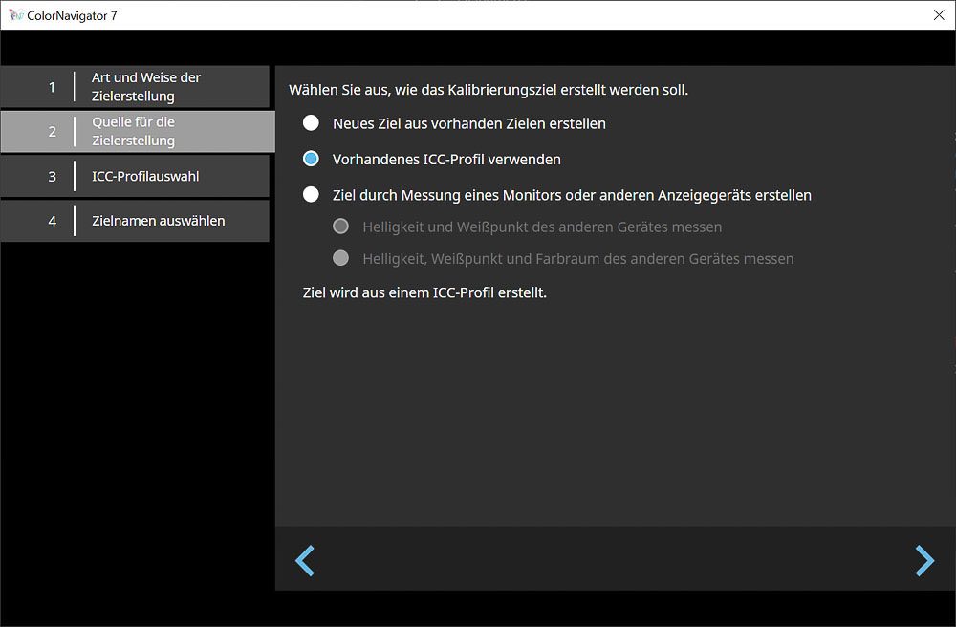This screenshot has height=627, width=956.
Task: Select radio button for 'Neues Ziel aus vorhanden Zielen'
Action: [x=311, y=123]
